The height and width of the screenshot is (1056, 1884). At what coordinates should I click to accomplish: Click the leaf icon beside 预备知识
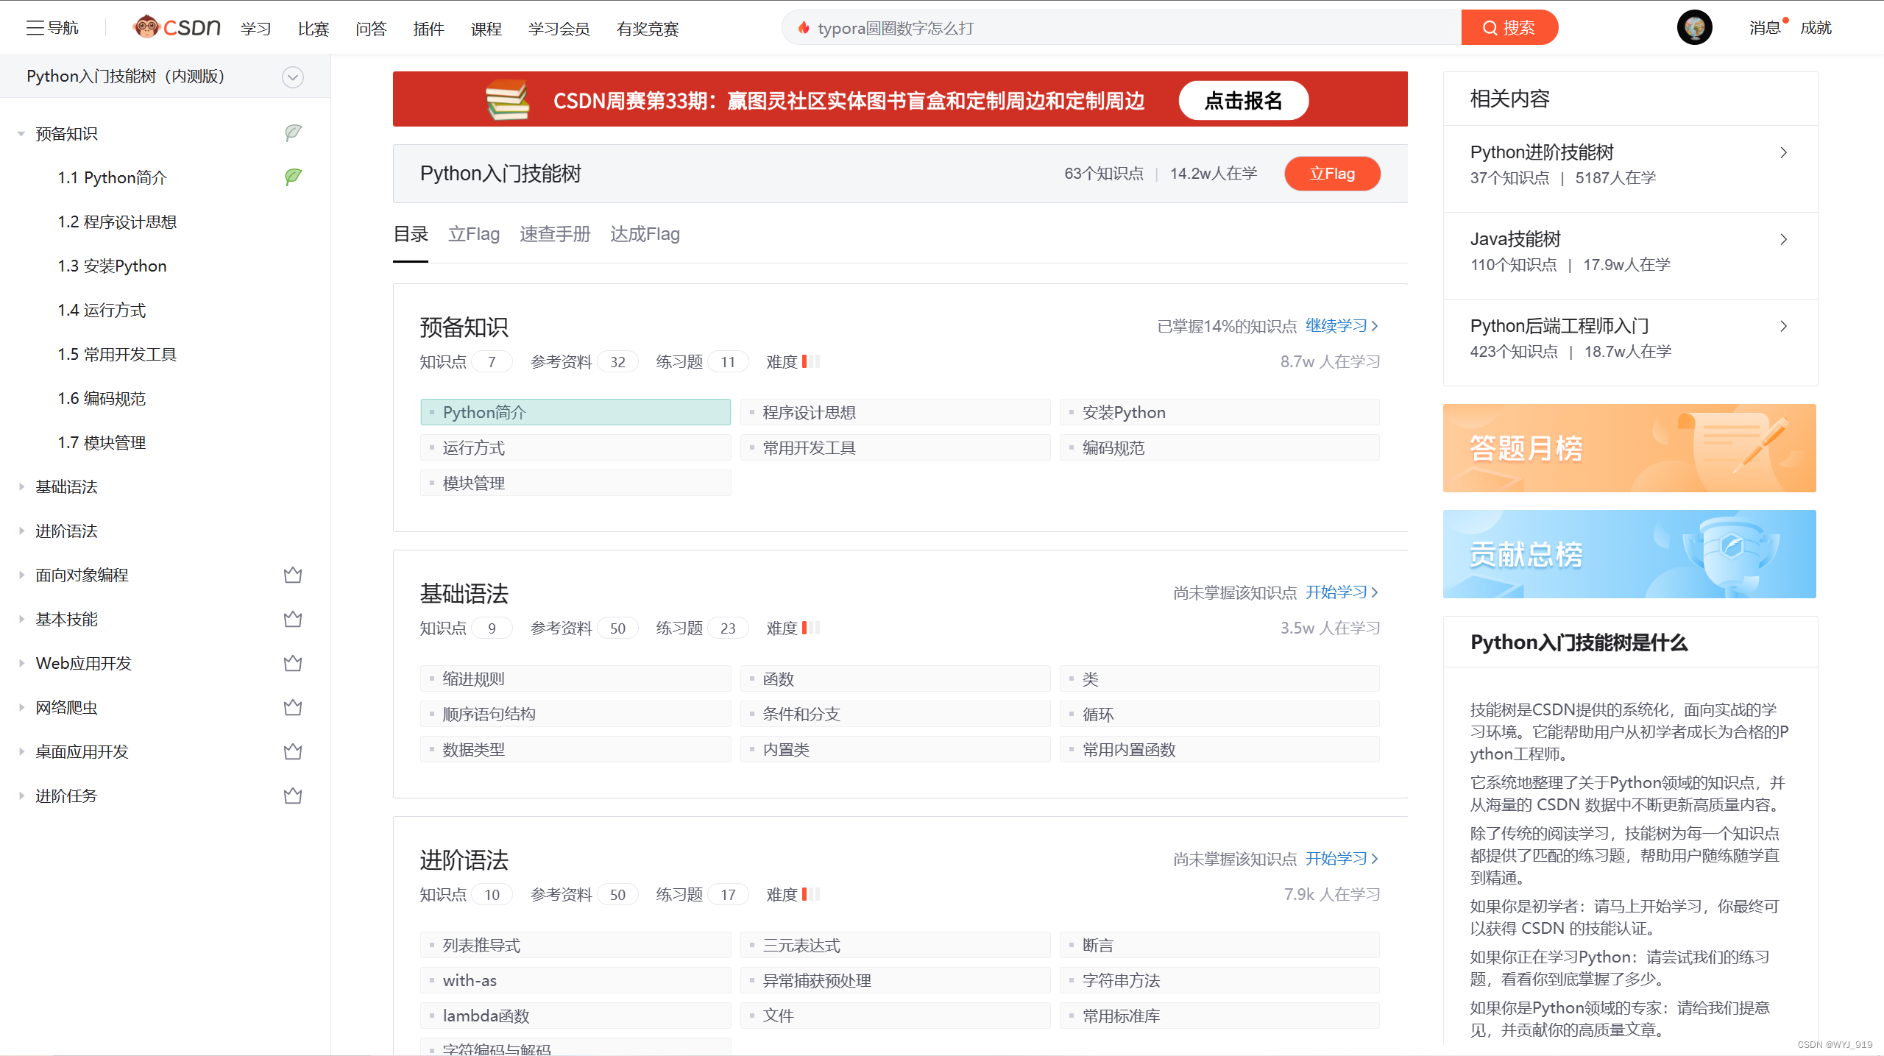point(293,132)
